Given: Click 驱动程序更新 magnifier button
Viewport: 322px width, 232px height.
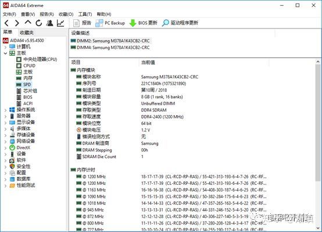Looking at the screenshot, I should [180, 23].
